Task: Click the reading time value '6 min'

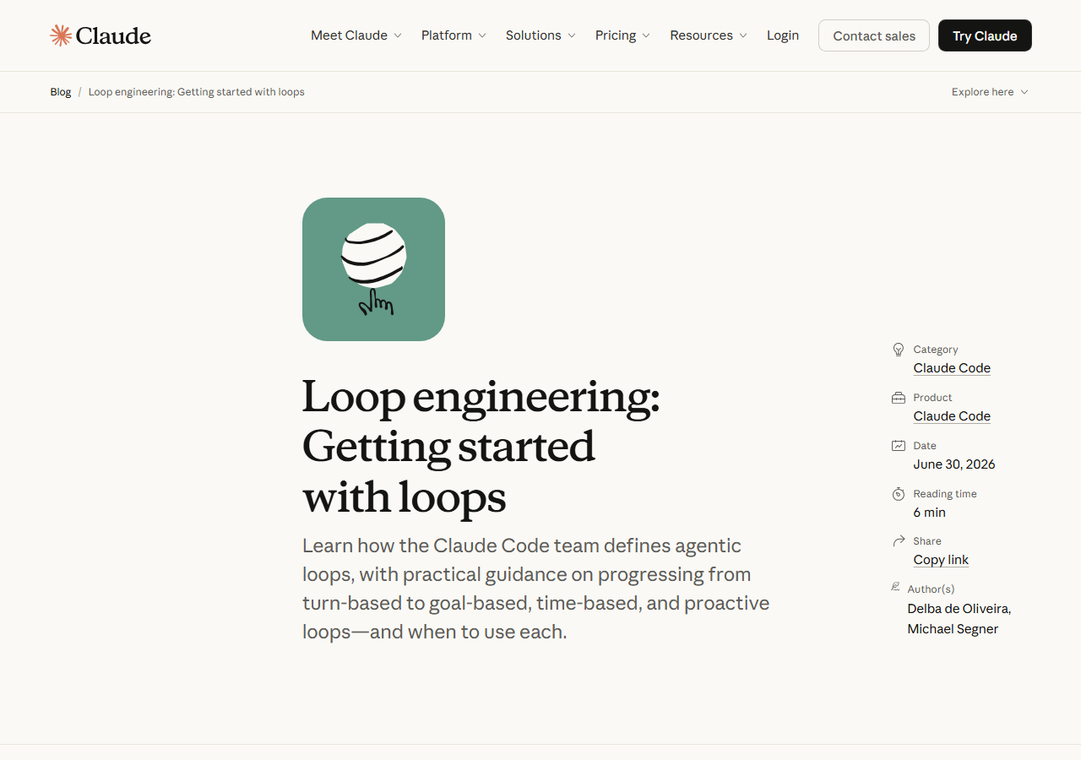Action: [x=929, y=513]
